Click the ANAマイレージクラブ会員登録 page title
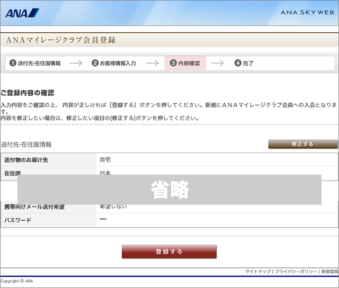The image size is (339, 288). click(x=61, y=40)
